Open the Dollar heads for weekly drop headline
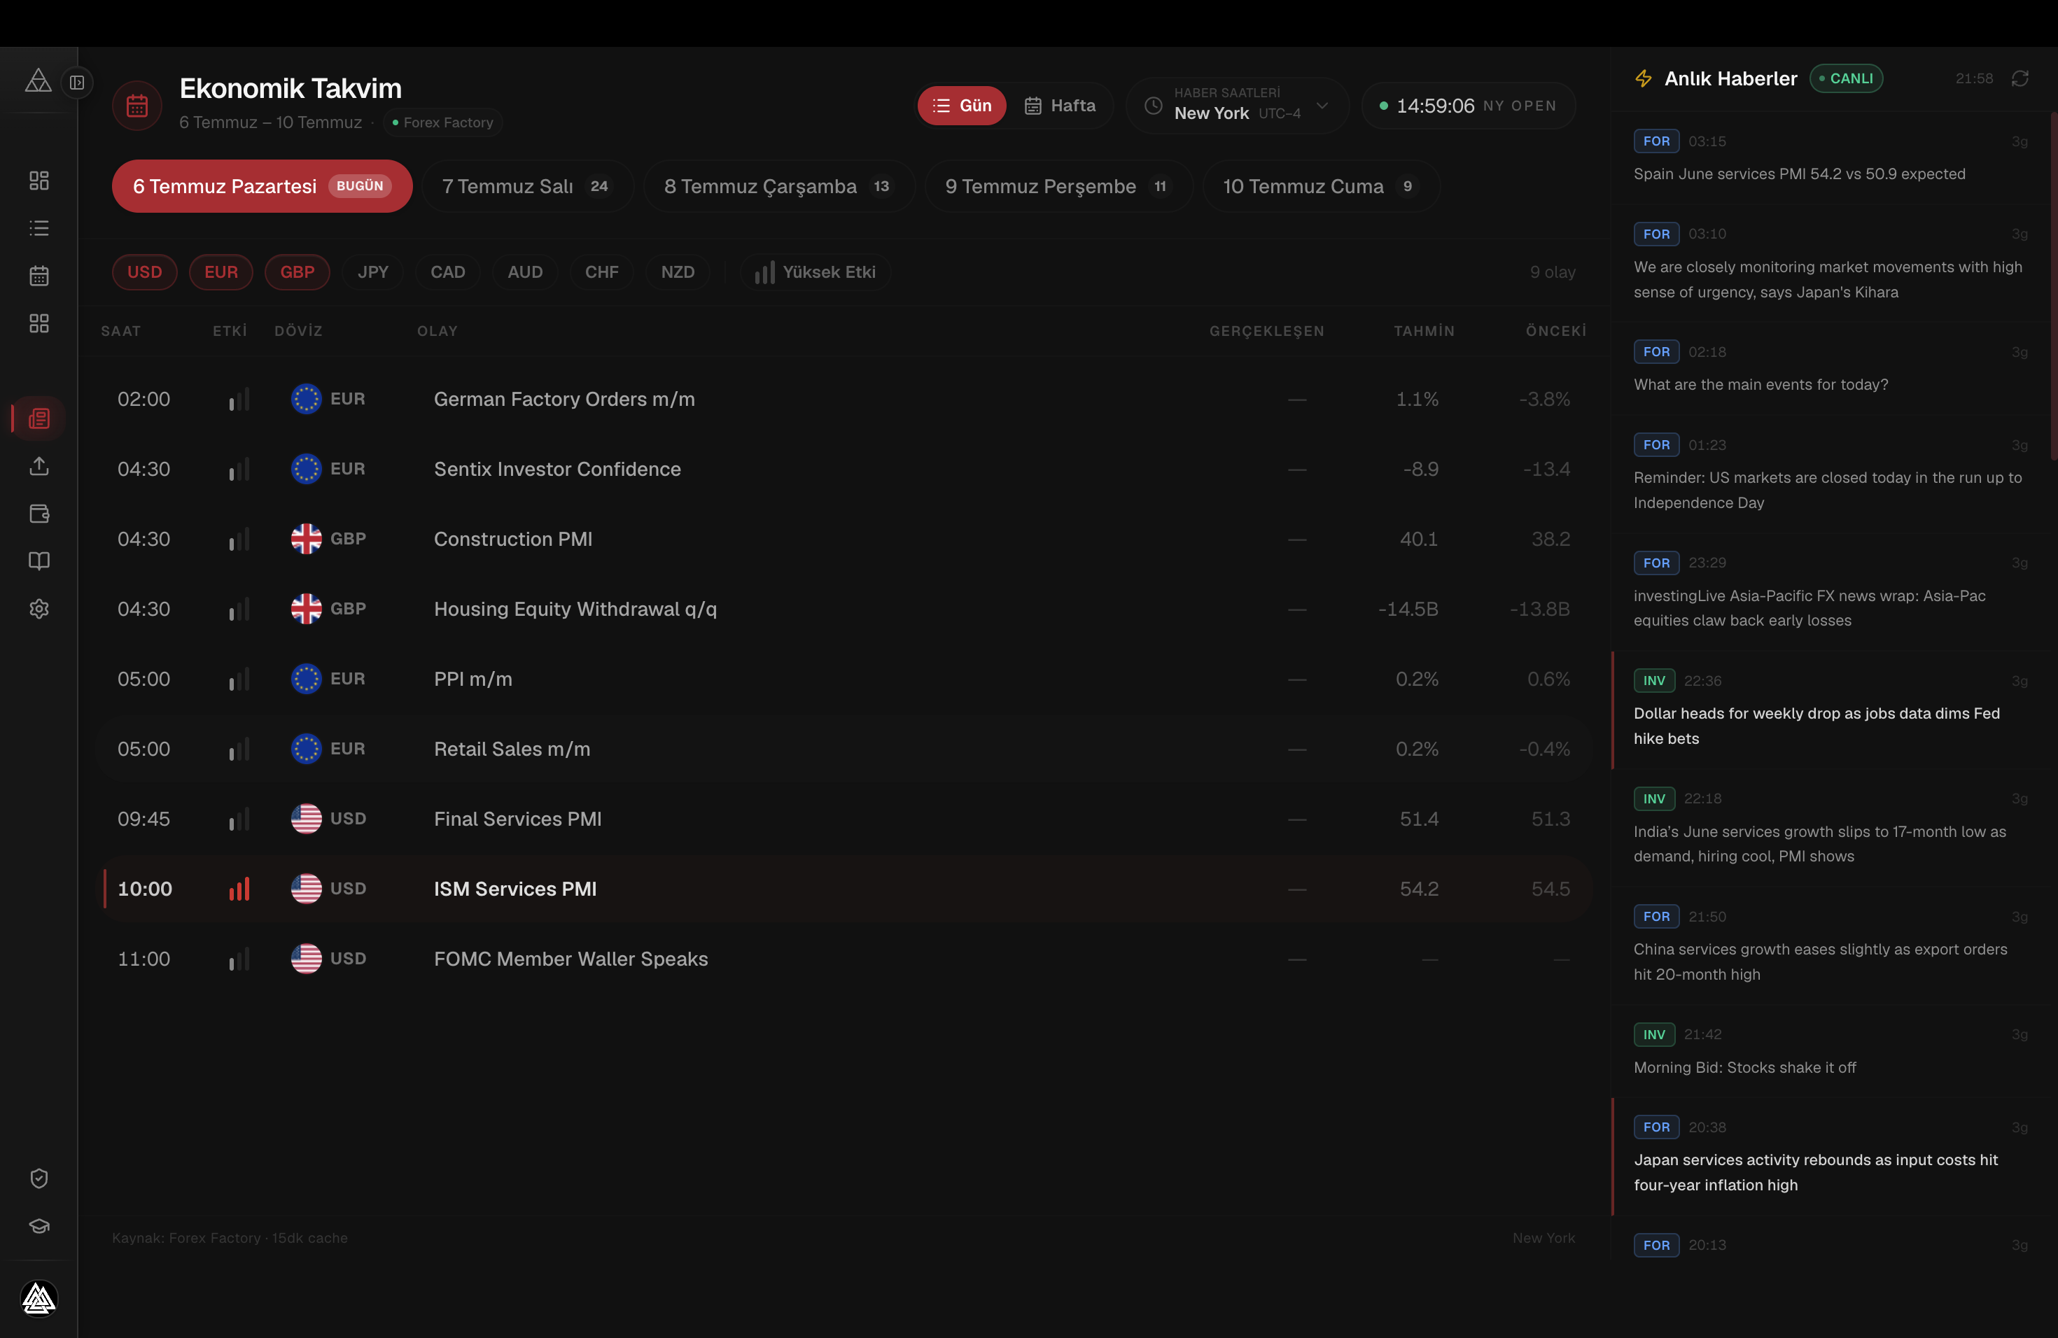The image size is (2058, 1338). tap(1830, 710)
